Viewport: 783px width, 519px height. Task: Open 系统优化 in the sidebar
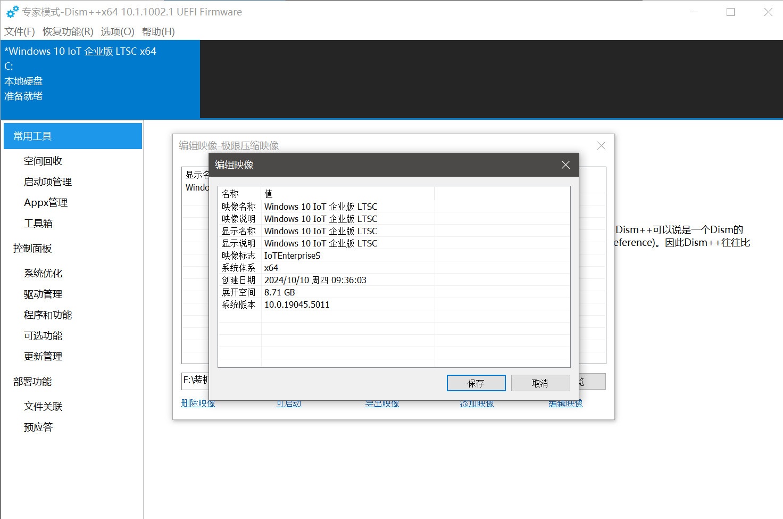coord(43,273)
